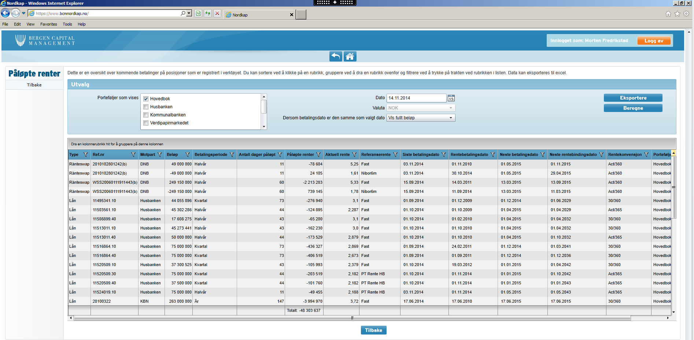Click the browser Forward navigation button

(15, 13)
